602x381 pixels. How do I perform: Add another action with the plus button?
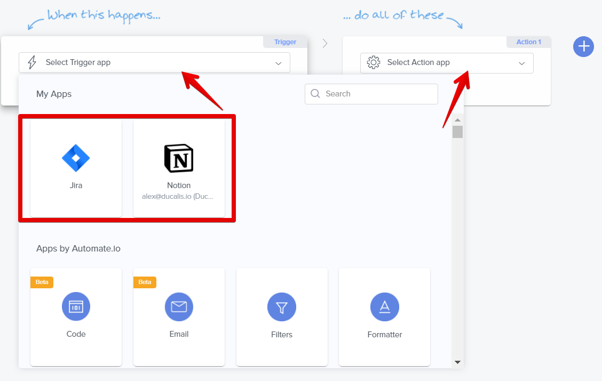point(583,46)
